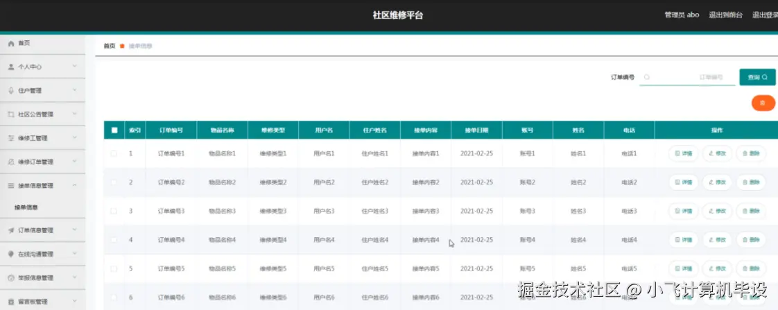Click the orange square breadcrumb icon
Image resolution: width=778 pixels, height=310 pixels.
coord(122,46)
